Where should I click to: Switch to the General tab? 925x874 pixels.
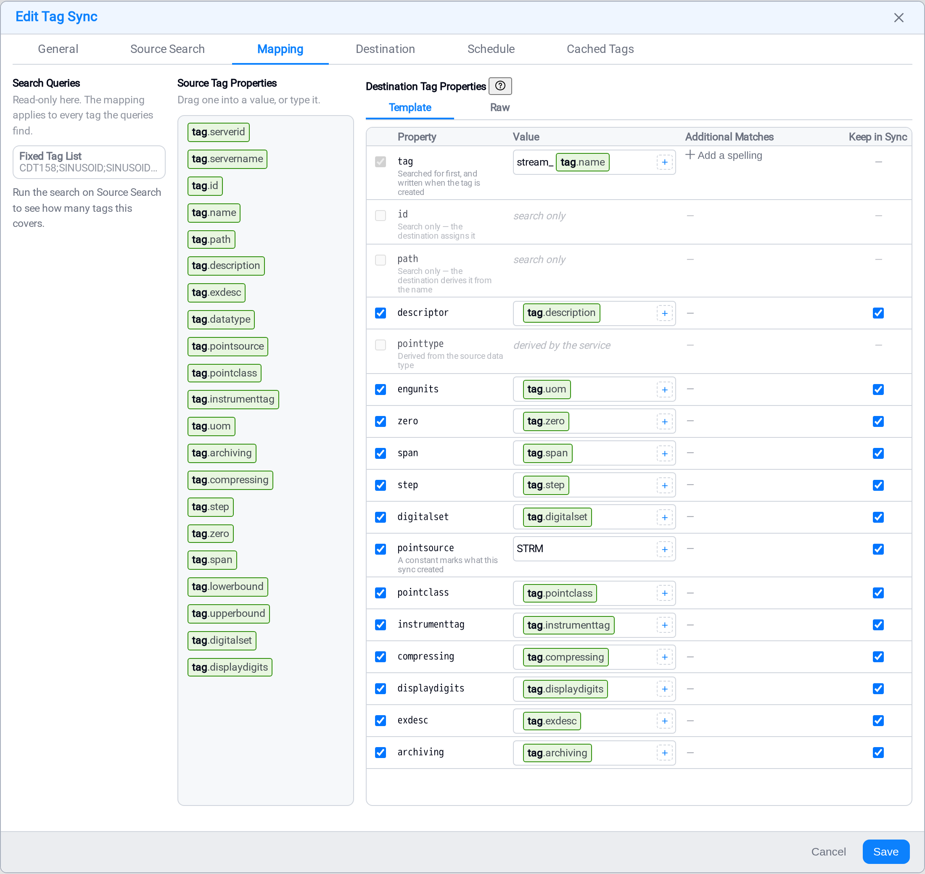(58, 49)
